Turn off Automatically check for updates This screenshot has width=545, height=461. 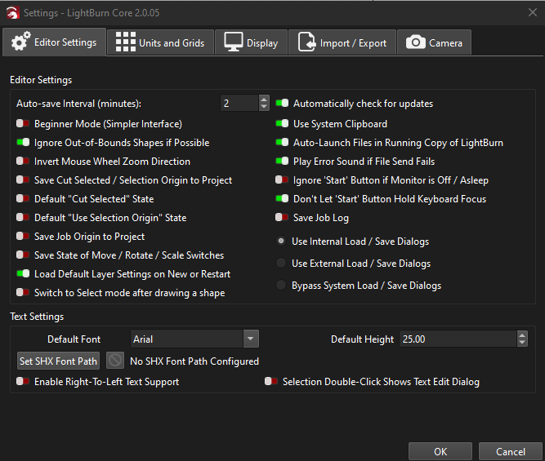pos(282,104)
